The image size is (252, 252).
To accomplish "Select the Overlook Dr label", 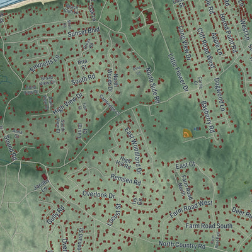I will pos(98,195).
